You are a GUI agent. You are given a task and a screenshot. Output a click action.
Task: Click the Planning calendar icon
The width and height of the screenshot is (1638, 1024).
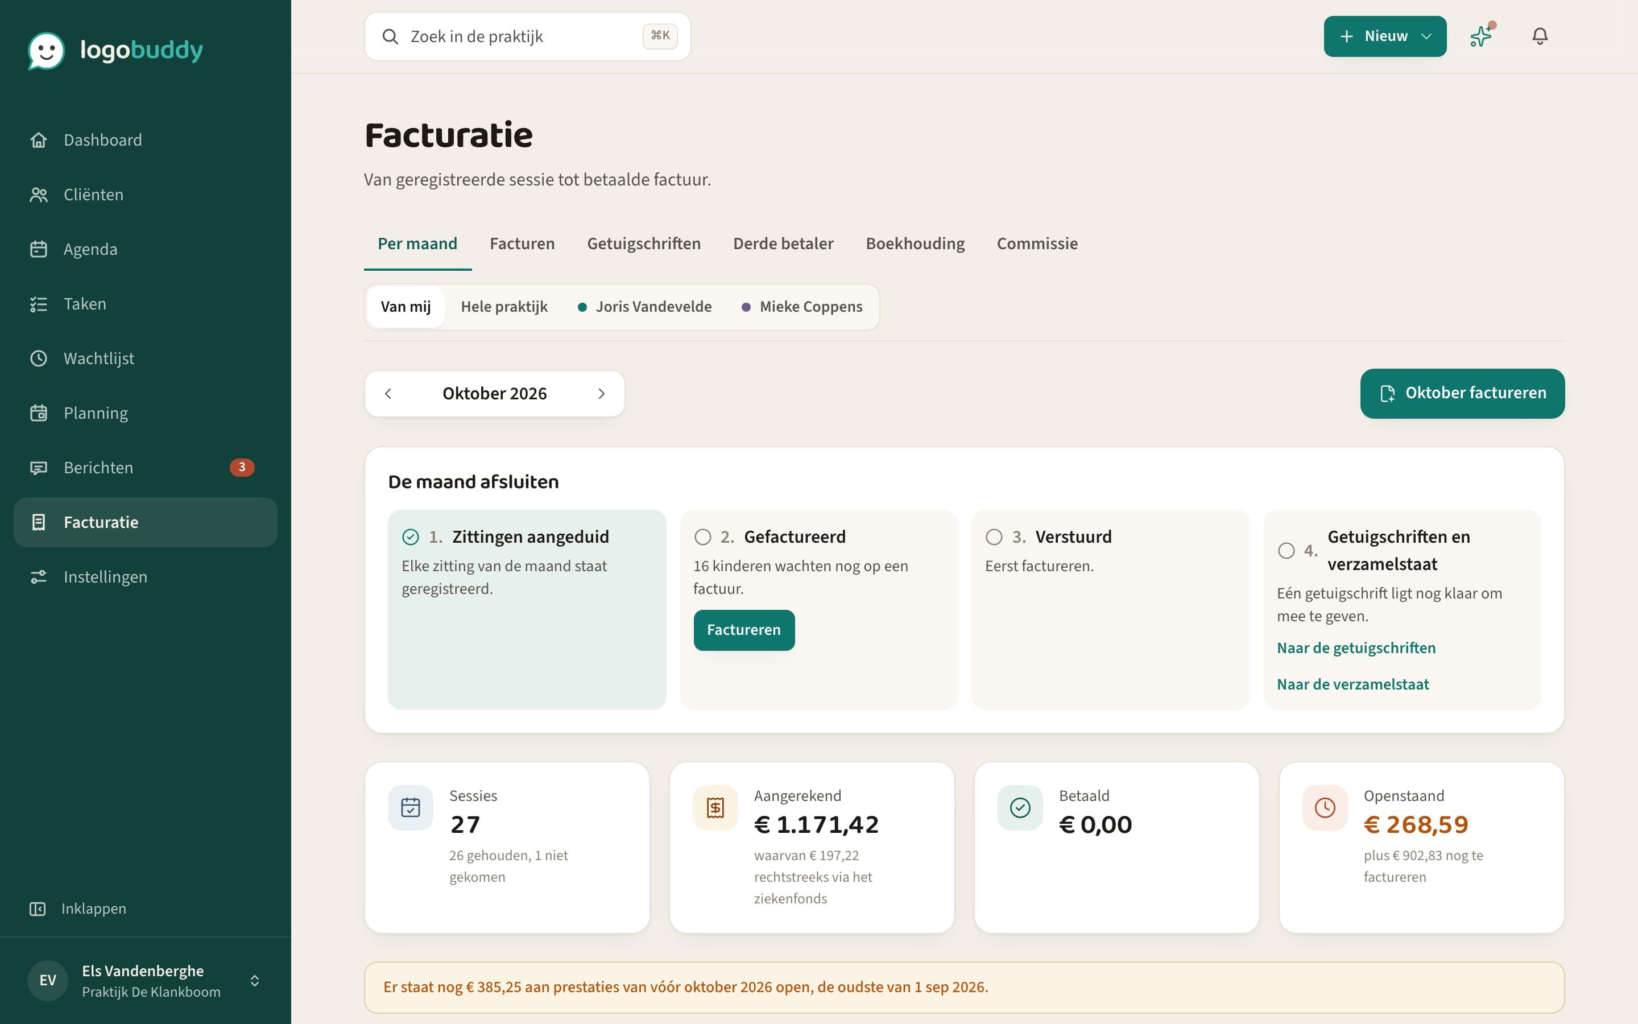tap(39, 413)
